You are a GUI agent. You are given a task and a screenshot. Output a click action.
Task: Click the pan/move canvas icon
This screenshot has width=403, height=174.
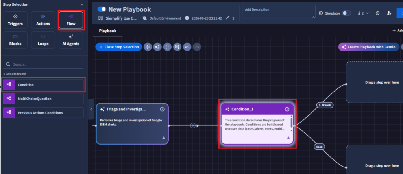click(148, 47)
